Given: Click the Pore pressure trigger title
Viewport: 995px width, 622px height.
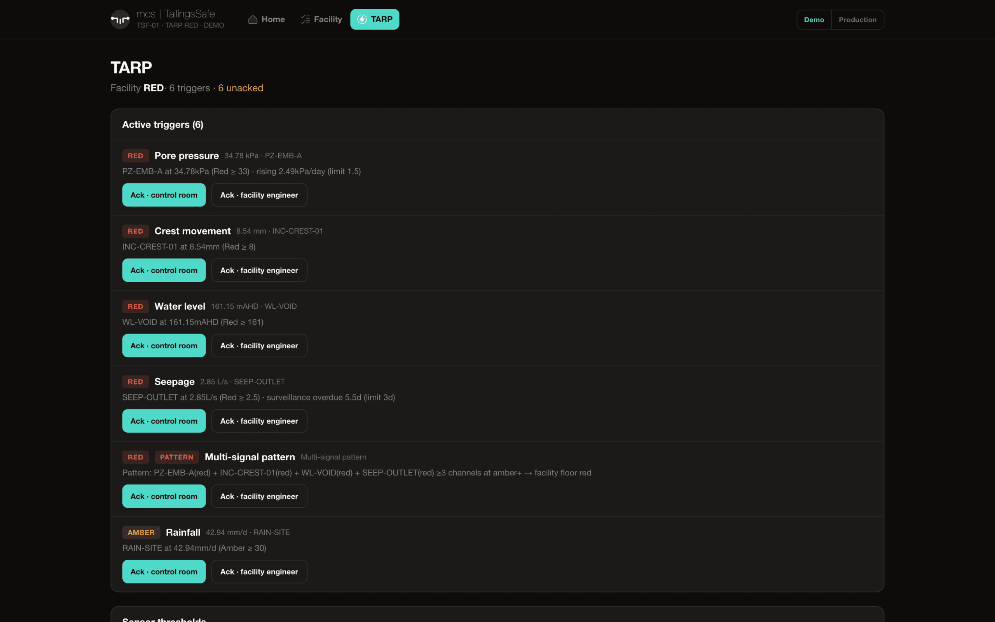Looking at the screenshot, I should click(187, 156).
